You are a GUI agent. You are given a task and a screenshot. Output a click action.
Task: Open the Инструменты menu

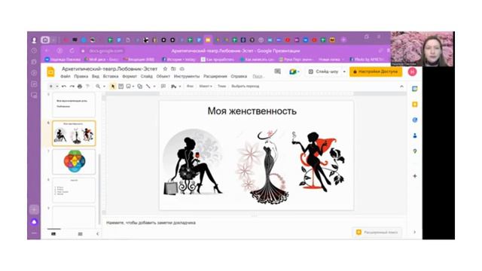(x=187, y=76)
